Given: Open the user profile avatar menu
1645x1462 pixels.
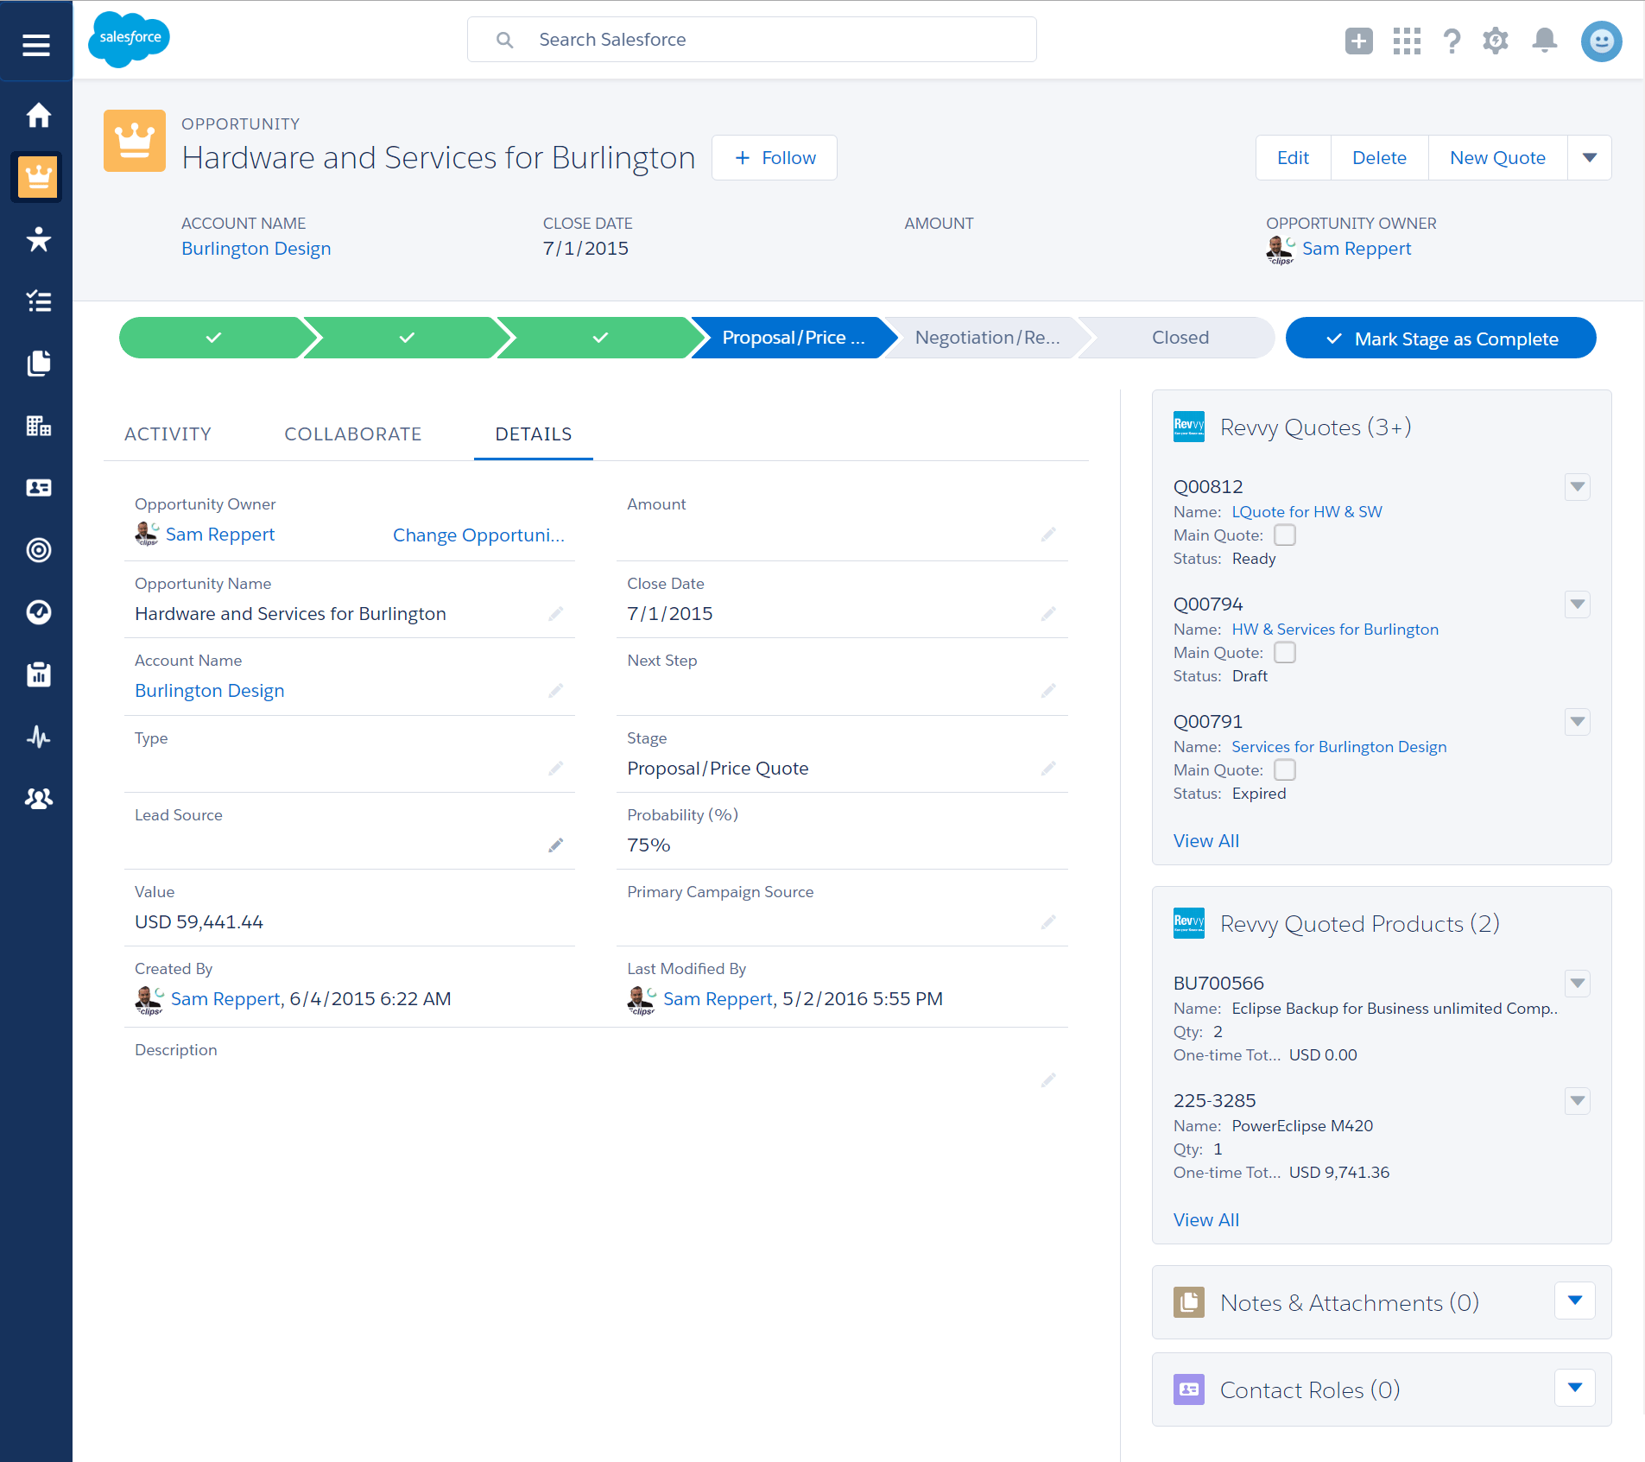Looking at the screenshot, I should (x=1602, y=41).
